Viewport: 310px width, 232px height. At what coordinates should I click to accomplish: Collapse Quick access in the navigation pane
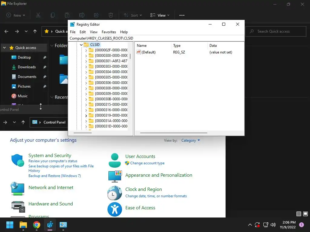(4, 48)
